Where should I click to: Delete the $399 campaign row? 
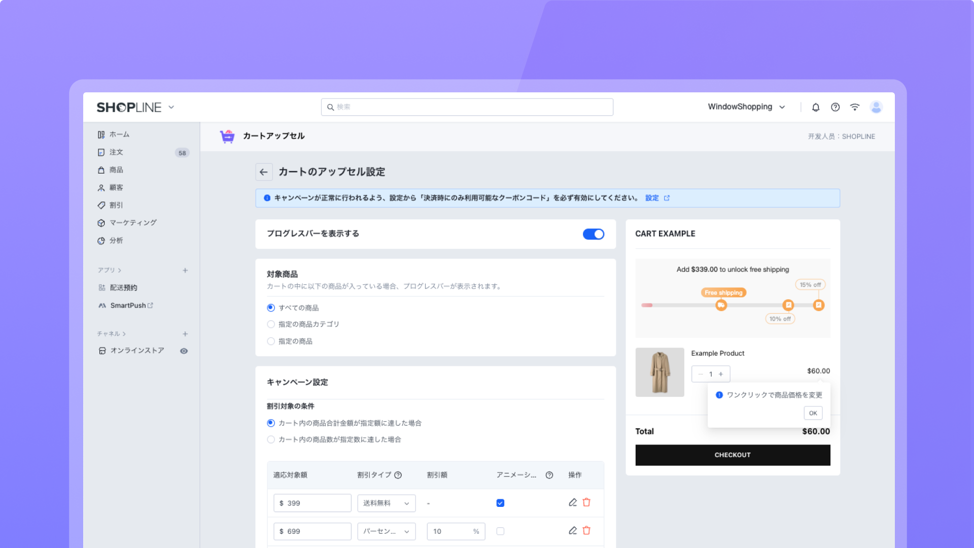coord(586,502)
